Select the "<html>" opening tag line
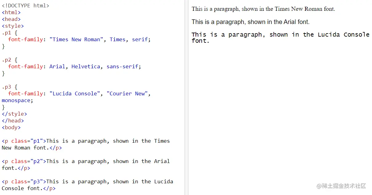This screenshot has width=372, height=195. (x=11, y=12)
